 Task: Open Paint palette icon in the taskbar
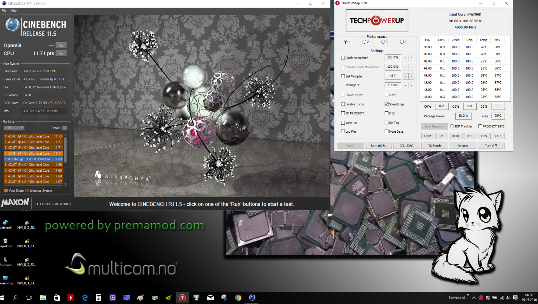(x=140, y=298)
